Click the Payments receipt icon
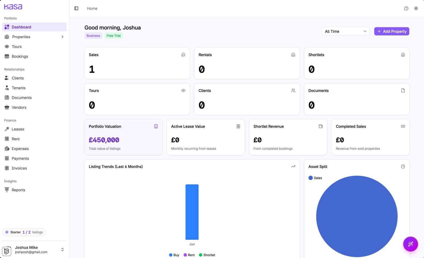 point(7,159)
